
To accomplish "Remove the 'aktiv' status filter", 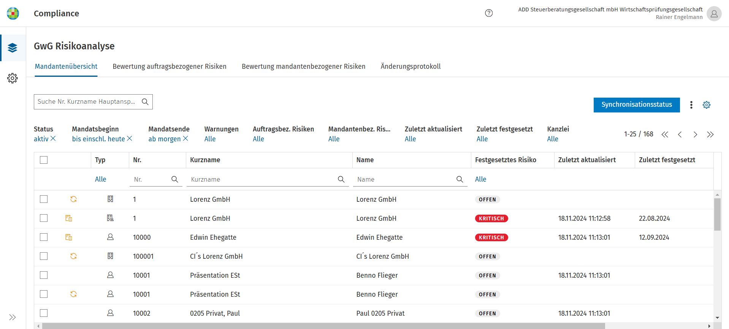I will [53, 139].
